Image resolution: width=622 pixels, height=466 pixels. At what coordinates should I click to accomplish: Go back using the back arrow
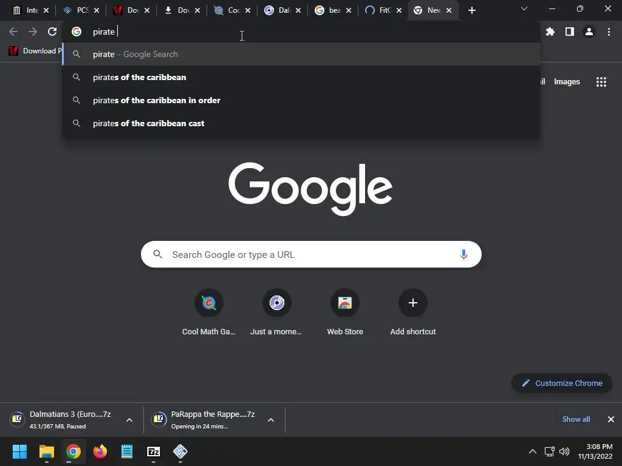click(x=13, y=32)
